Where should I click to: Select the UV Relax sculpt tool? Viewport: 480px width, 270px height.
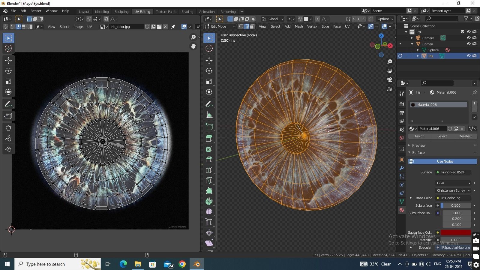(8, 138)
